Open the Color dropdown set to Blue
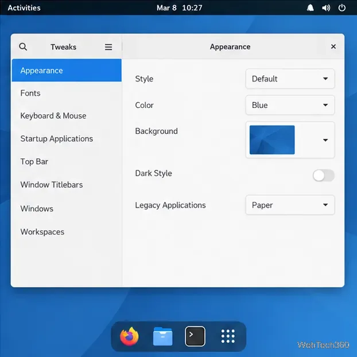This screenshot has height=357, width=357. point(290,105)
